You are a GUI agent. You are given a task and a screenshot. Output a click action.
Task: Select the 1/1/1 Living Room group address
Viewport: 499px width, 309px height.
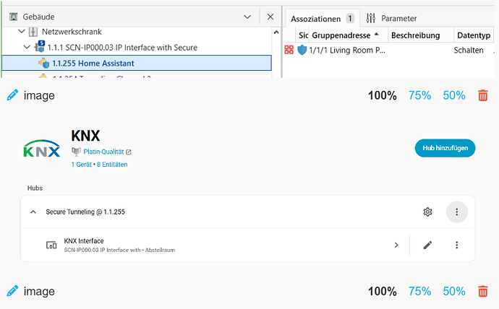pyautogui.click(x=347, y=51)
